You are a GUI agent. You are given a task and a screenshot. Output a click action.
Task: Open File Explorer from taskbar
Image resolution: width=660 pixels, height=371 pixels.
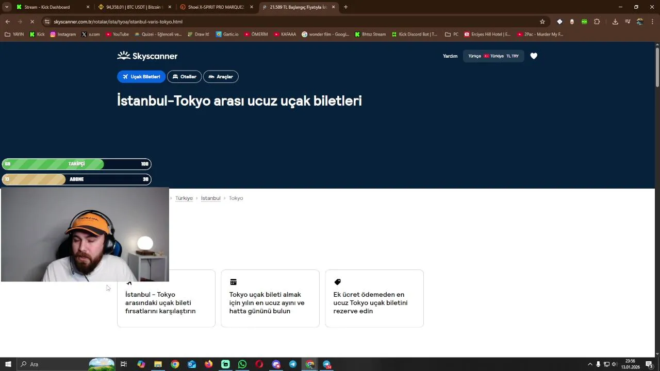pos(158,364)
